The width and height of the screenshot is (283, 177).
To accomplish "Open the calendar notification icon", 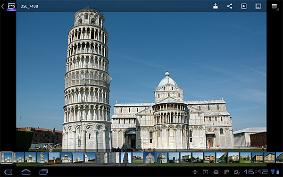I will pos(205,172).
